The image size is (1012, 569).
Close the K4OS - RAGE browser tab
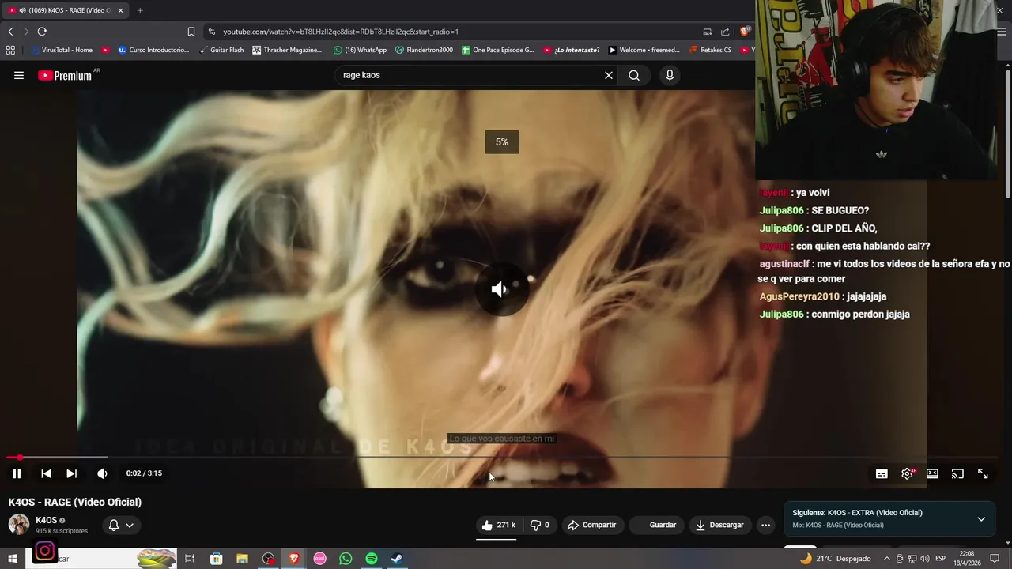[120, 10]
